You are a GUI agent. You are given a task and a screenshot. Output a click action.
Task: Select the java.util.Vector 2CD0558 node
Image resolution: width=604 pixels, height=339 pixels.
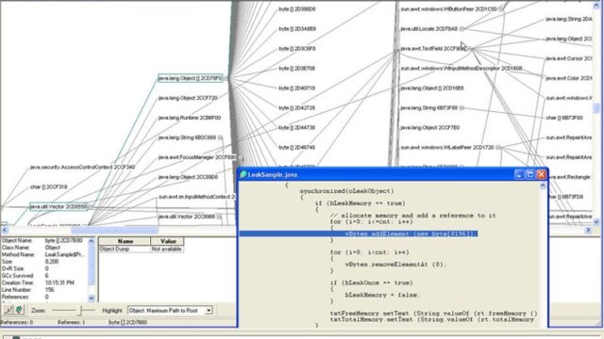click(59, 207)
